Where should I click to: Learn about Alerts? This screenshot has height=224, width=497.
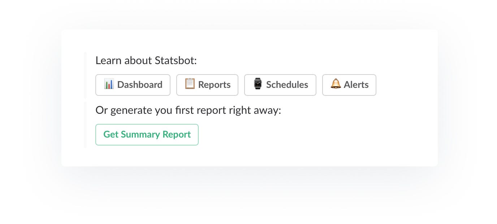349,85
